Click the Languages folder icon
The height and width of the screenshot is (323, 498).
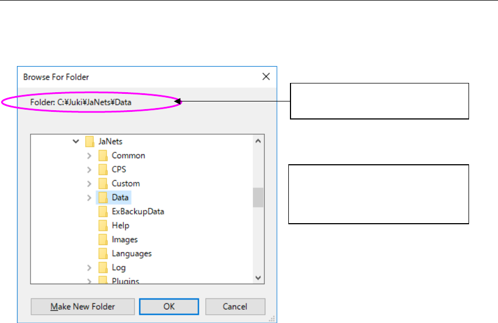point(103,254)
